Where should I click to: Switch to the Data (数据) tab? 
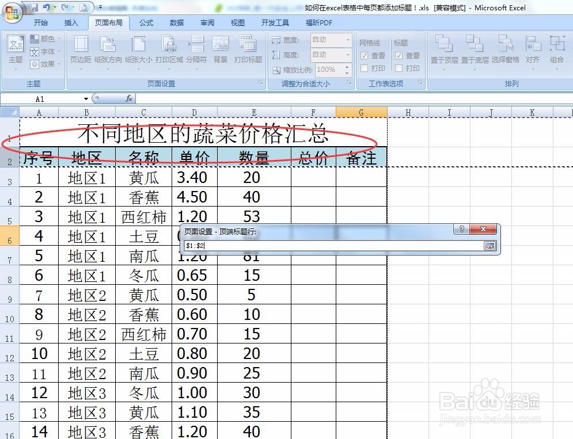click(176, 22)
